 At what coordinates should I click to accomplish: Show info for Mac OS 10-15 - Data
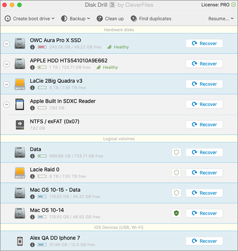[x=32, y=197]
